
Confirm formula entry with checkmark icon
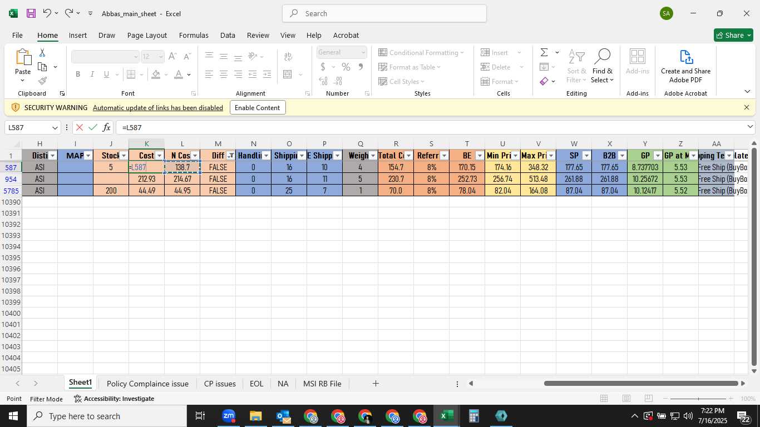[93, 127]
